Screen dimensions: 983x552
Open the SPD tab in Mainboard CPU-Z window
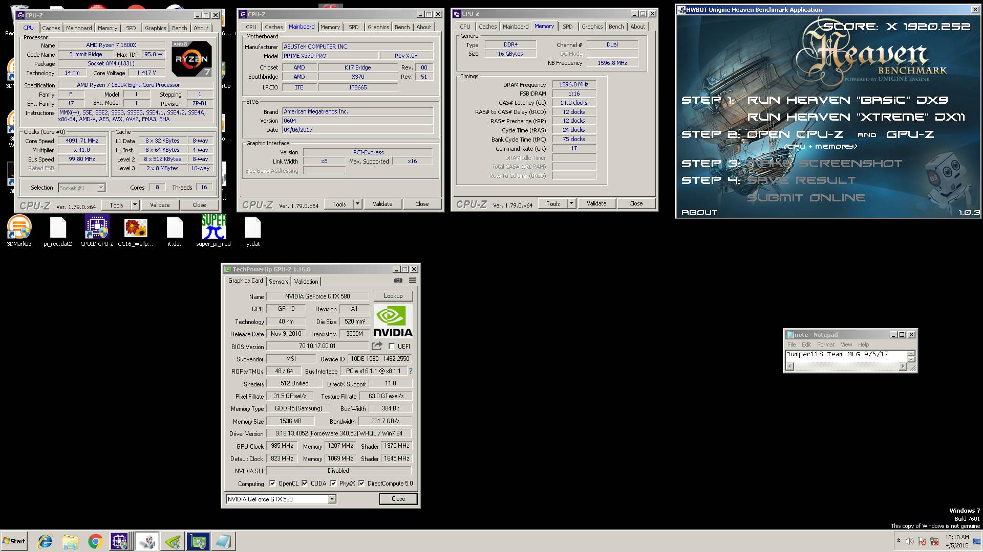point(354,27)
